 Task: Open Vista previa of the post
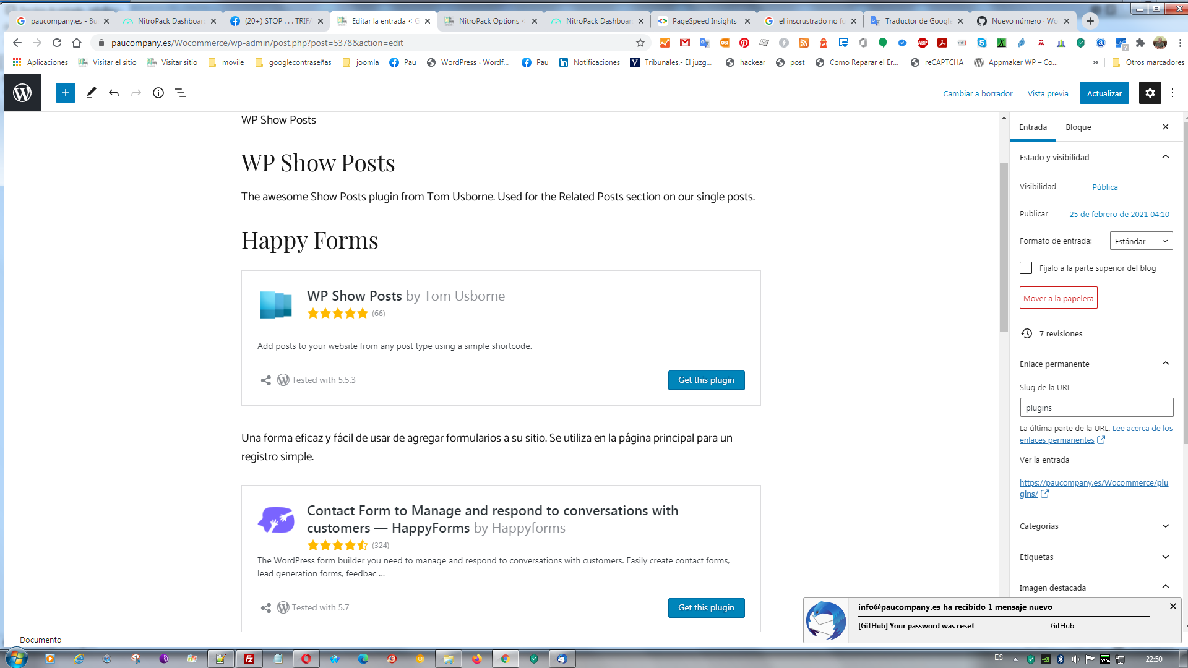pyautogui.click(x=1048, y=93)
